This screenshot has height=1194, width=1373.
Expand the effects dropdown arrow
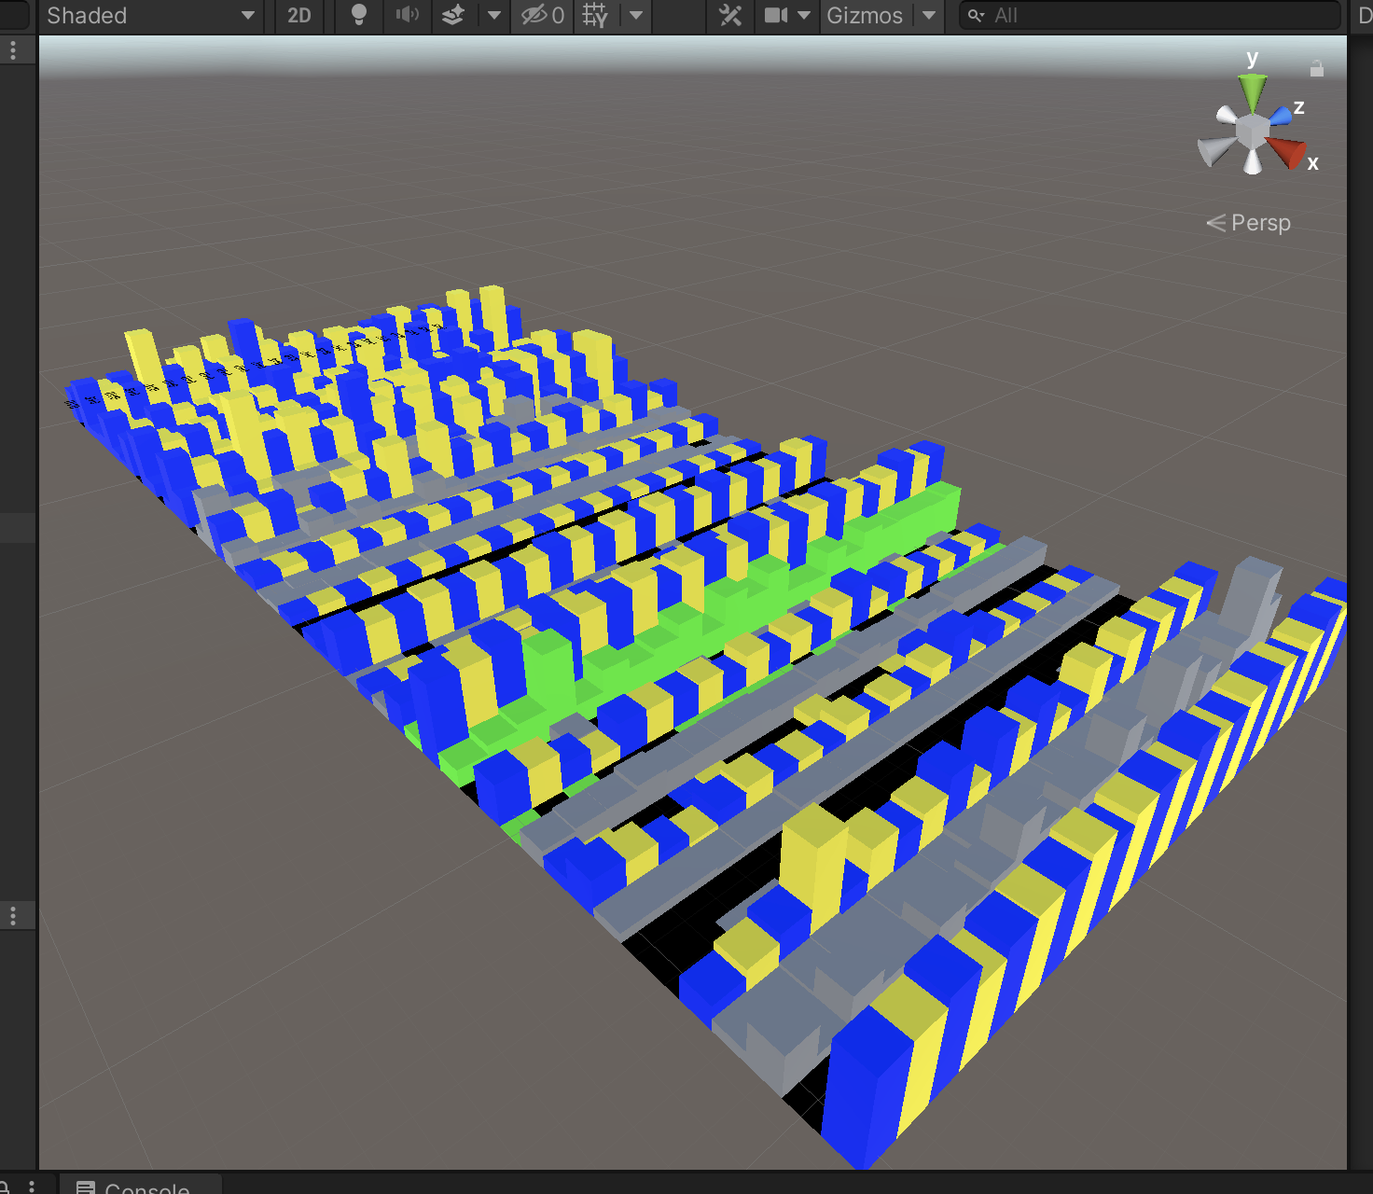tap(494, 15)
